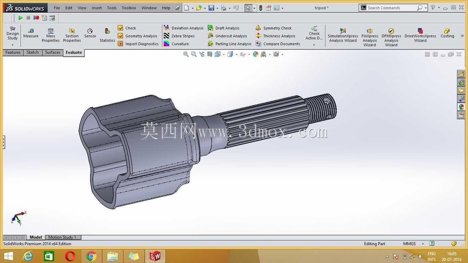Open the Statistics tool

coord(107,35)
